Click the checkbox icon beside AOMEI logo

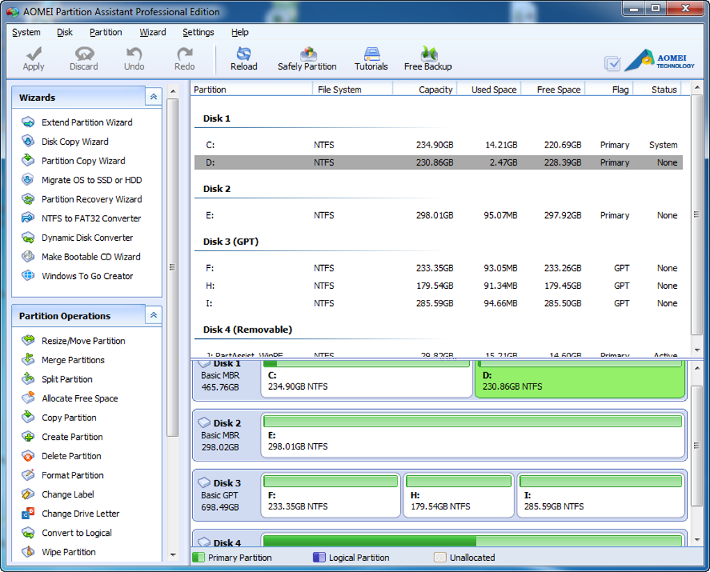(x=613, y=63)
